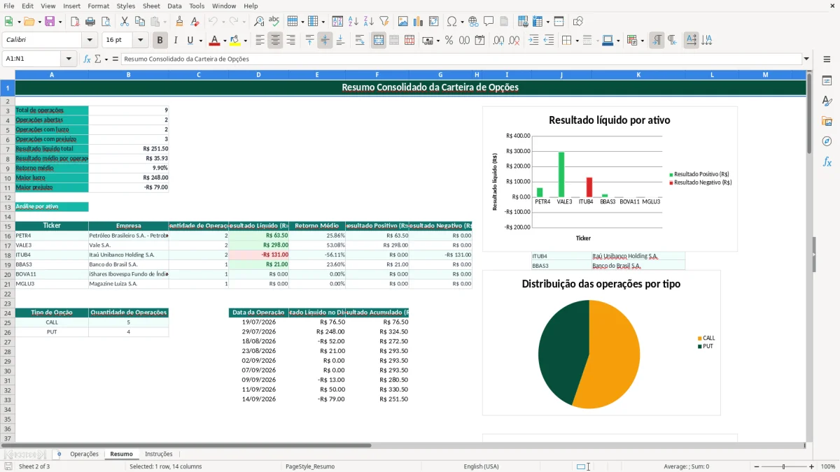Open the sidebar Styles icon
This screenshot has width=840, height=472.
click(827, 101)
